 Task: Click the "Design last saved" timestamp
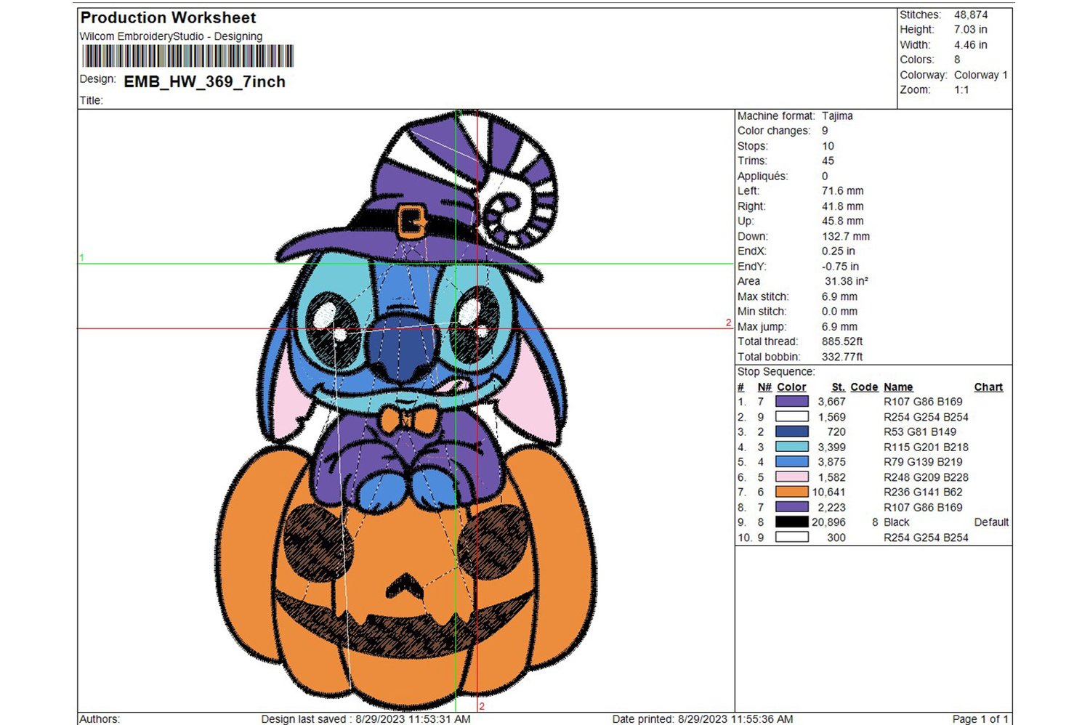[366, 718]
